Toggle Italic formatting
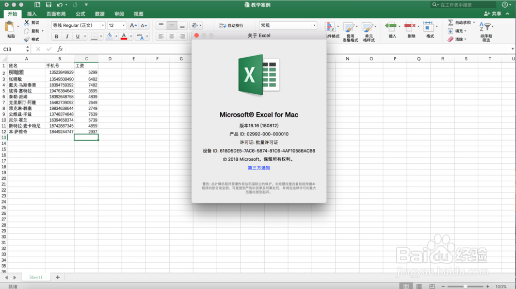516x289 pixels. click(67, 36)
